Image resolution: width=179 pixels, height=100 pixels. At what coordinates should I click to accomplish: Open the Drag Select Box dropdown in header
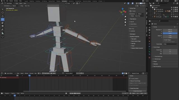pos(27,6)
